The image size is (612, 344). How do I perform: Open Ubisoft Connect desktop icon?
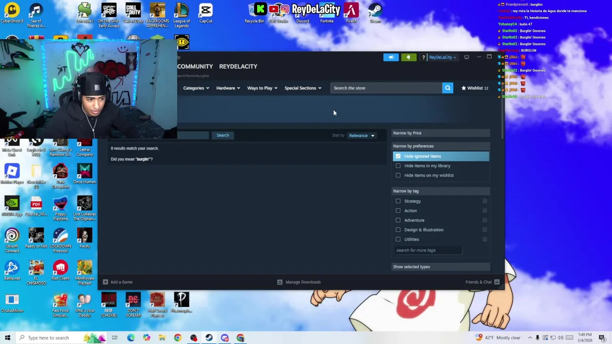click(12, 240)
